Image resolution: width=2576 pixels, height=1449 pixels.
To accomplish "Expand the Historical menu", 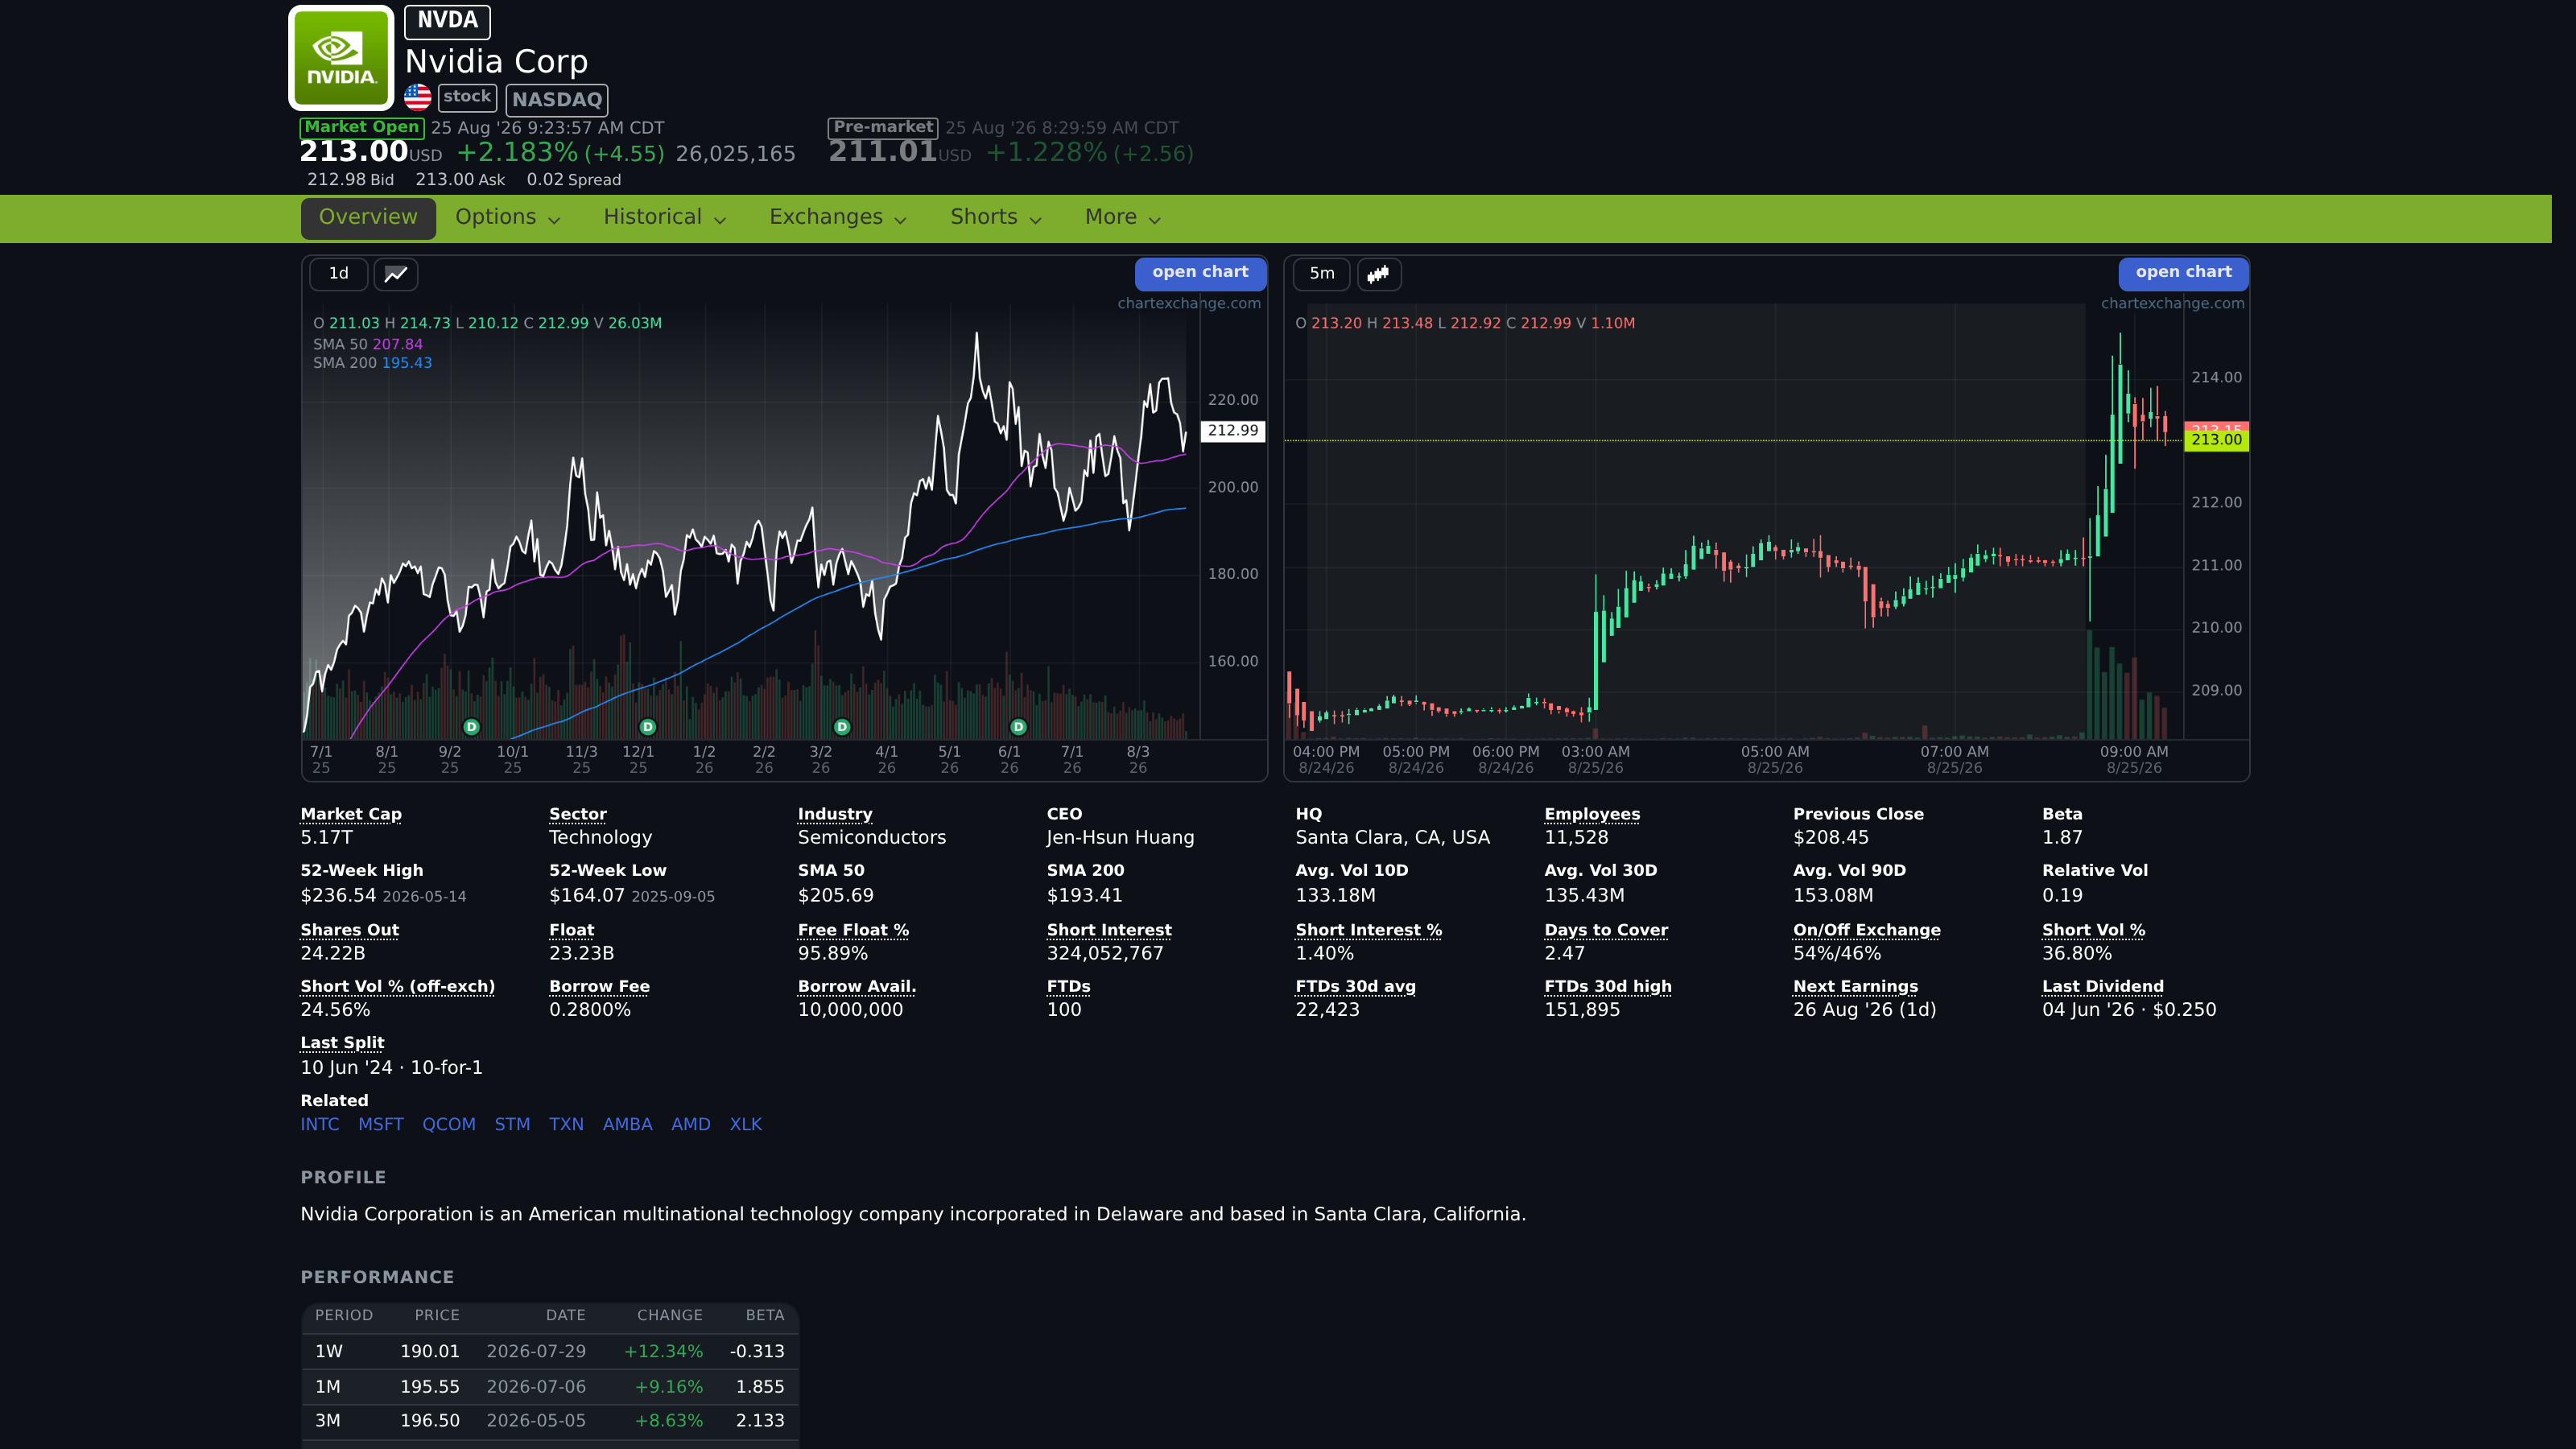I will (665, 217).
